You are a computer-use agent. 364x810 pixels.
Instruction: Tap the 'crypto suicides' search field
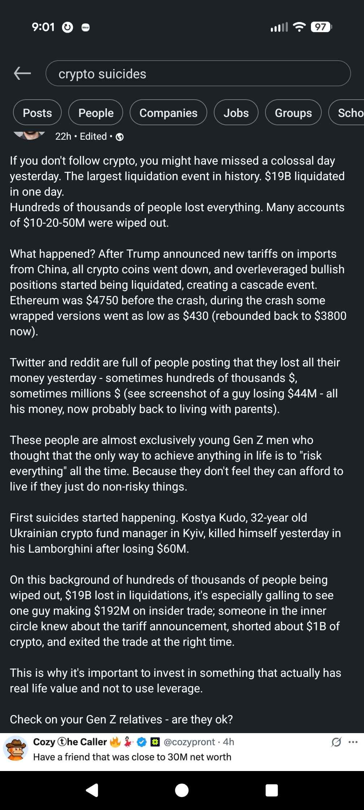coord(198,74)
